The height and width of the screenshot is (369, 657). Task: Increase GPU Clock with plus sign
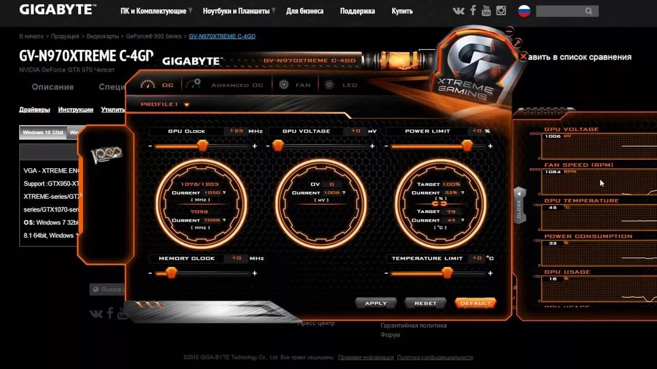click(255, 147)
